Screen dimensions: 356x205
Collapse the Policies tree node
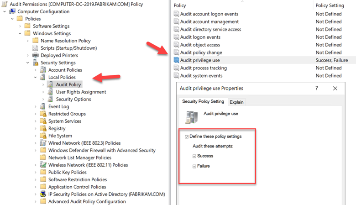tap(12, 19)
